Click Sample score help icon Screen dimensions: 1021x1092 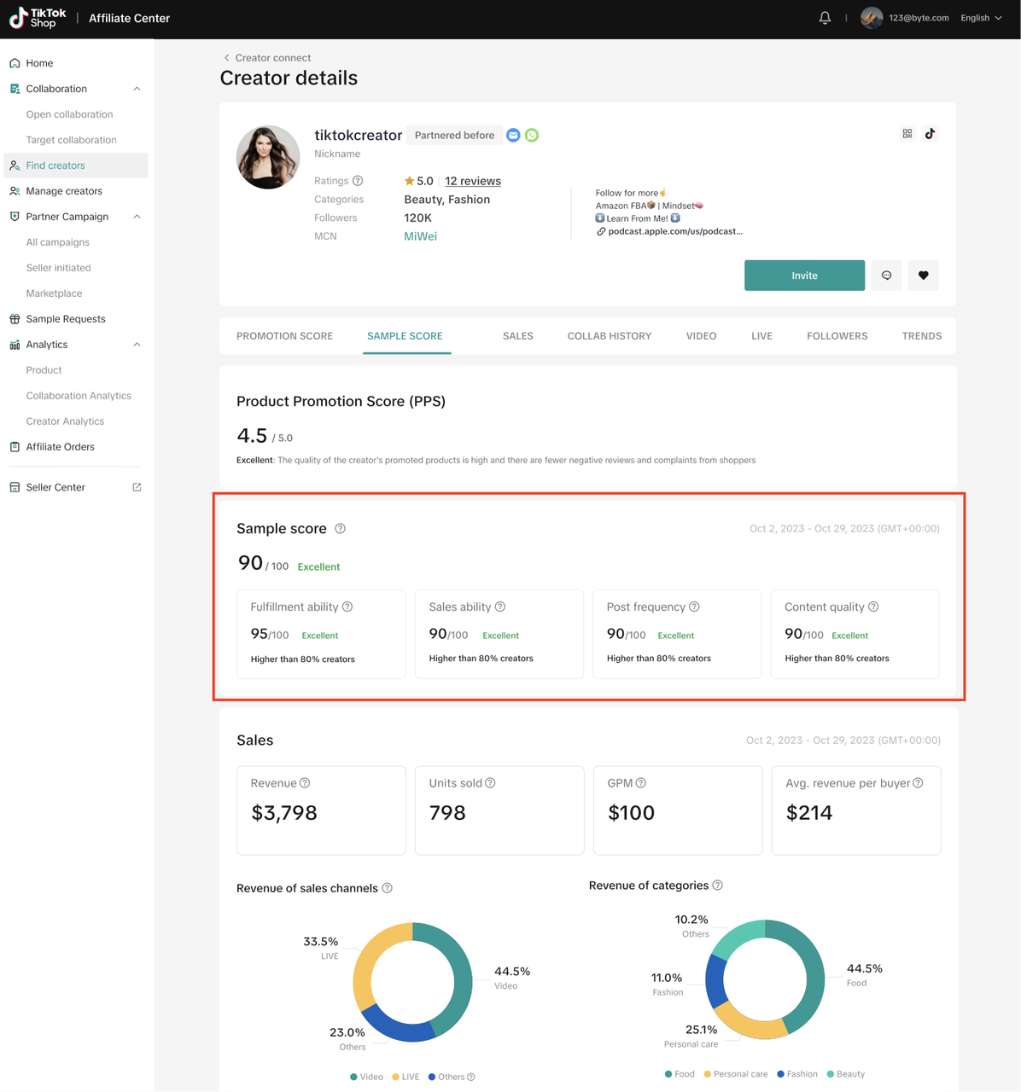point(340,529)
